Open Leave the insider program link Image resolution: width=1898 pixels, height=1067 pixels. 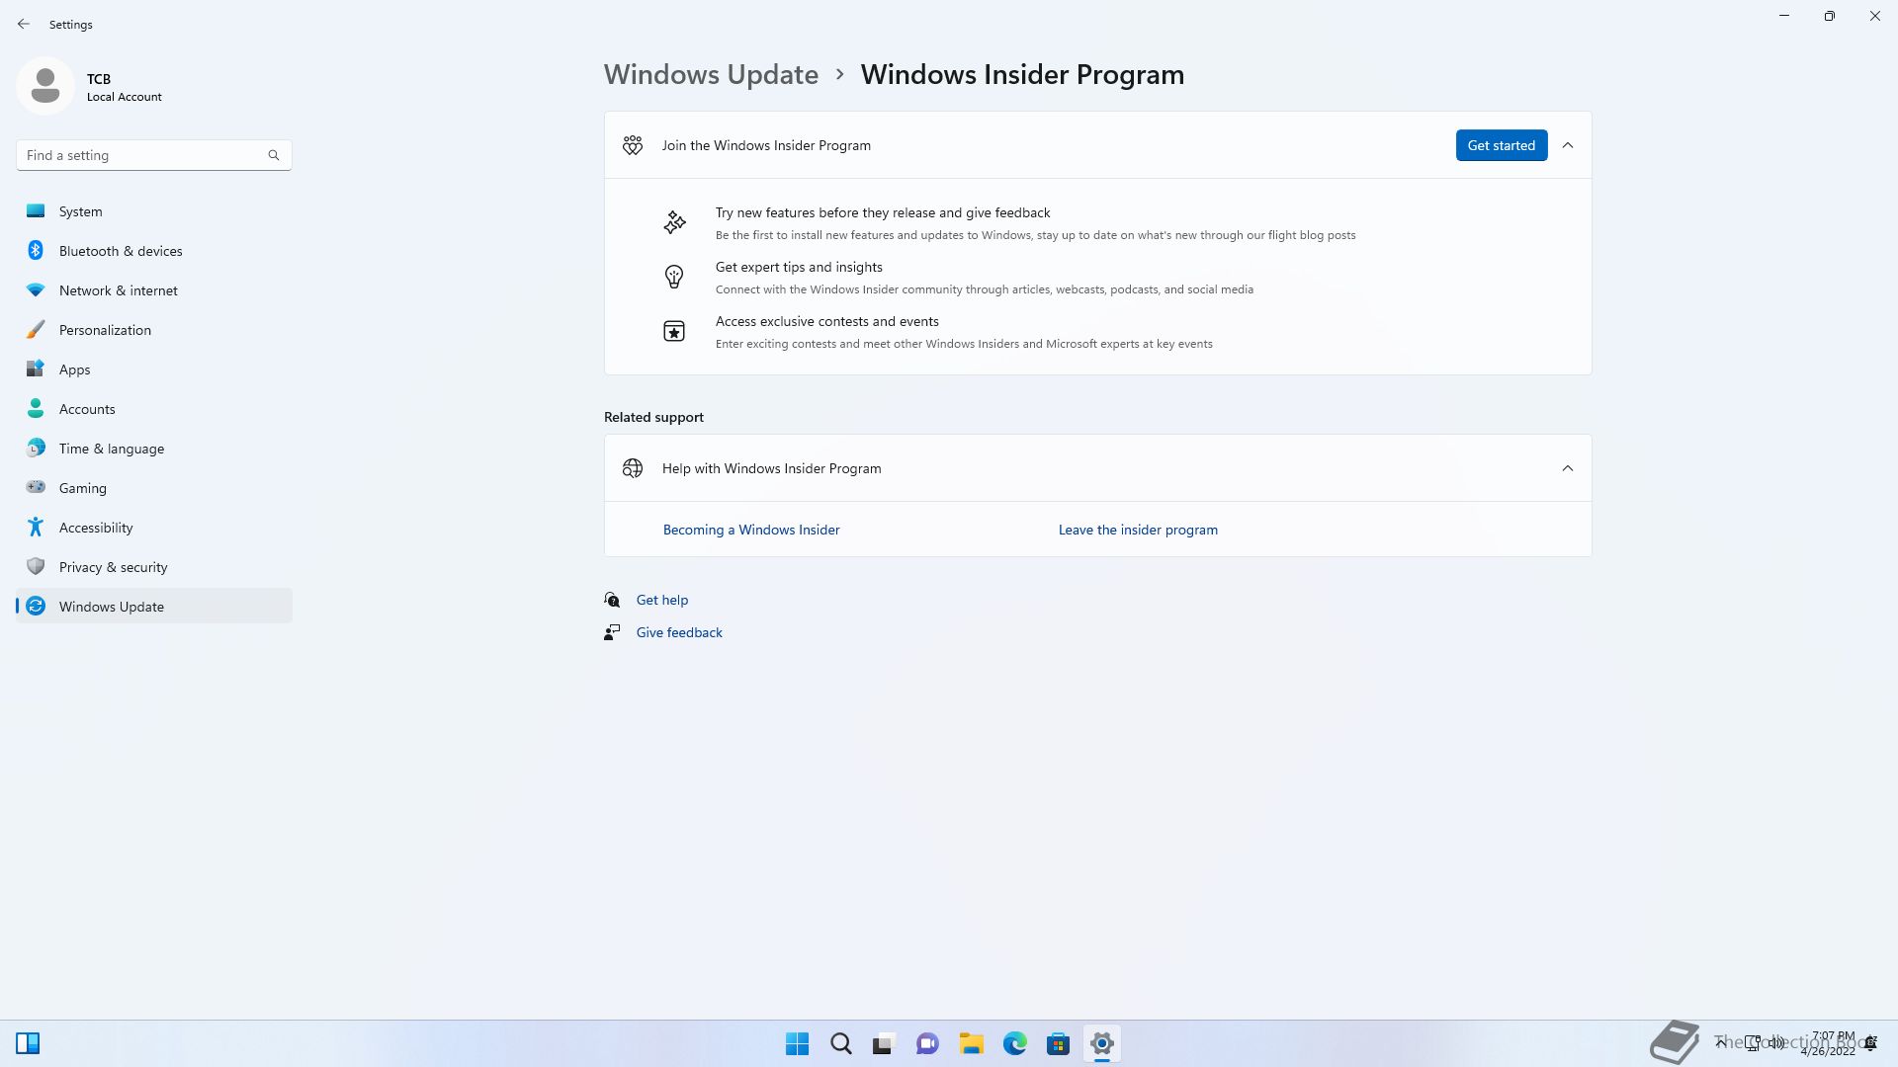pyautogui.click(x=1138, y=530)
